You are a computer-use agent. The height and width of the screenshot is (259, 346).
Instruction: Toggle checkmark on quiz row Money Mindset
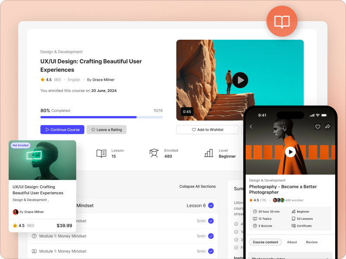(211, 236)
